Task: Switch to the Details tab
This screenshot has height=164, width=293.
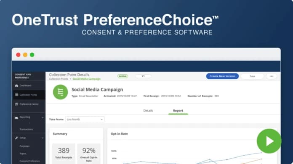Action: coord(148,111)
